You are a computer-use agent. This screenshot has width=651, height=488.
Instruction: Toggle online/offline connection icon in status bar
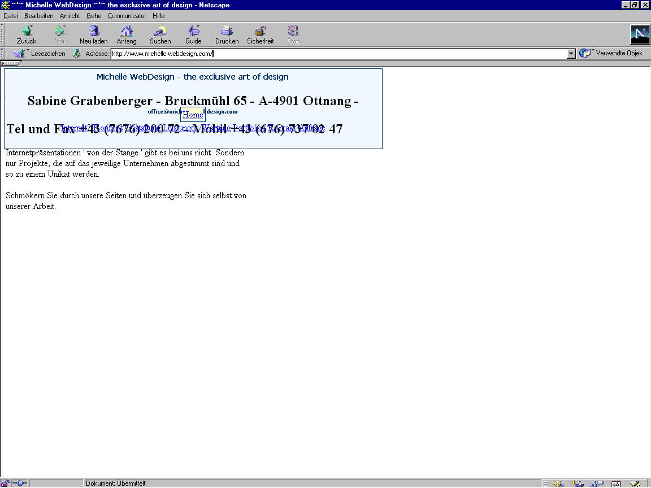click(19, 483)
